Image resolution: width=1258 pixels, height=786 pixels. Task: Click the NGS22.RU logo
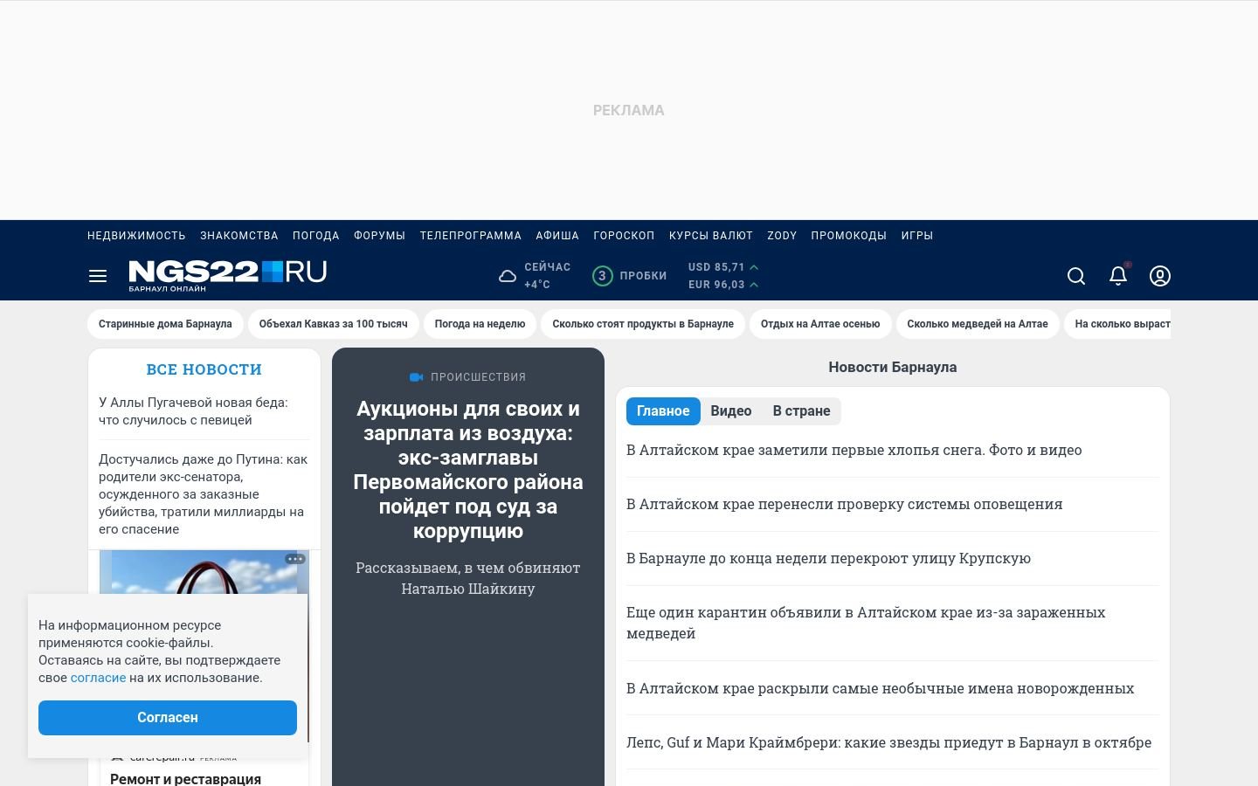coord(228,275)
